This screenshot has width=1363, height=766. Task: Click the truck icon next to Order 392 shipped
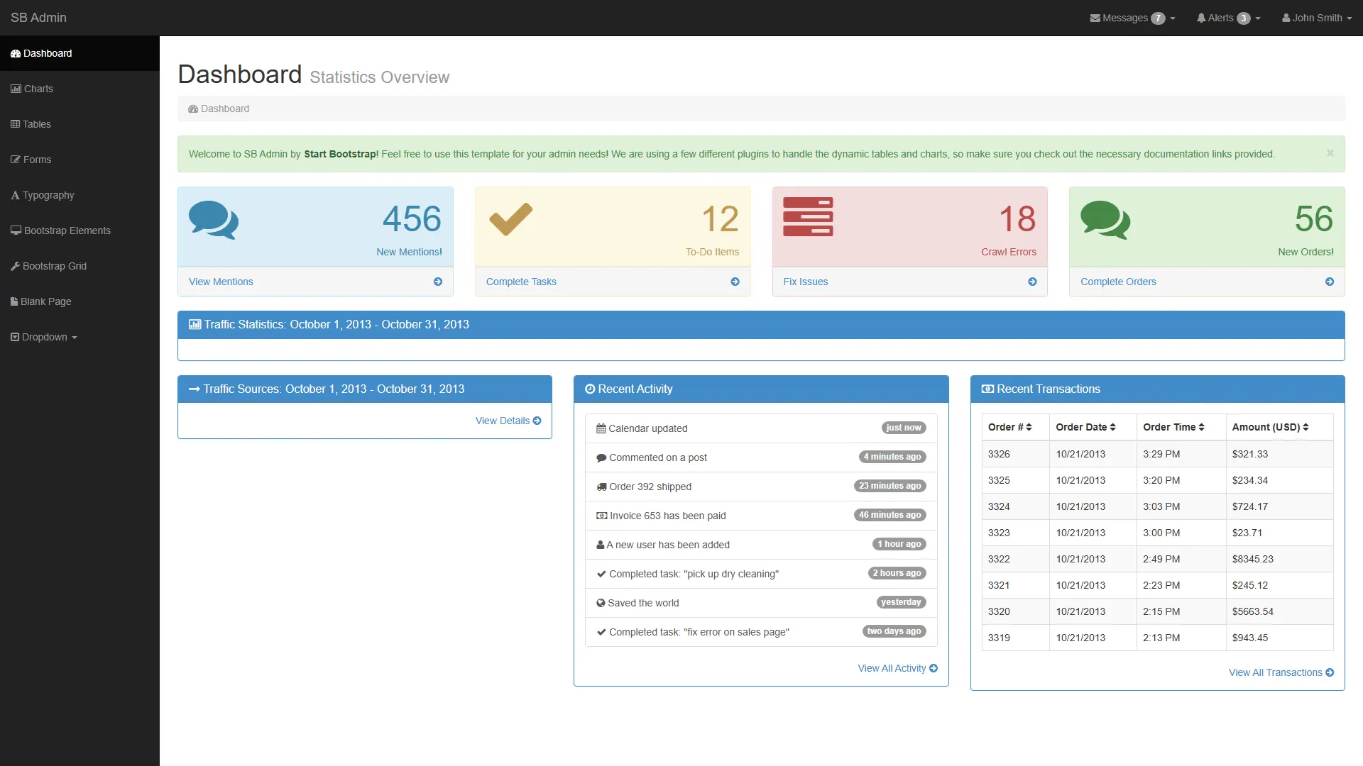click(x=601, y=487)
